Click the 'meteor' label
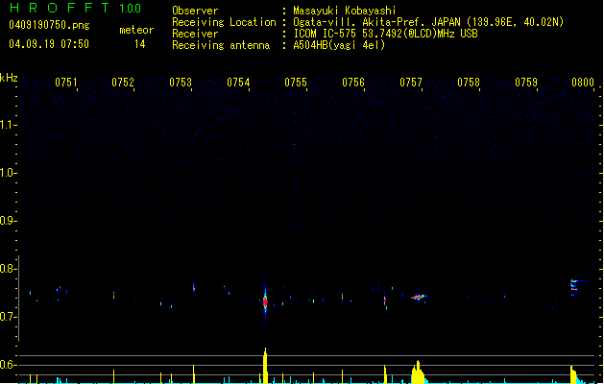 click(136, 30)
